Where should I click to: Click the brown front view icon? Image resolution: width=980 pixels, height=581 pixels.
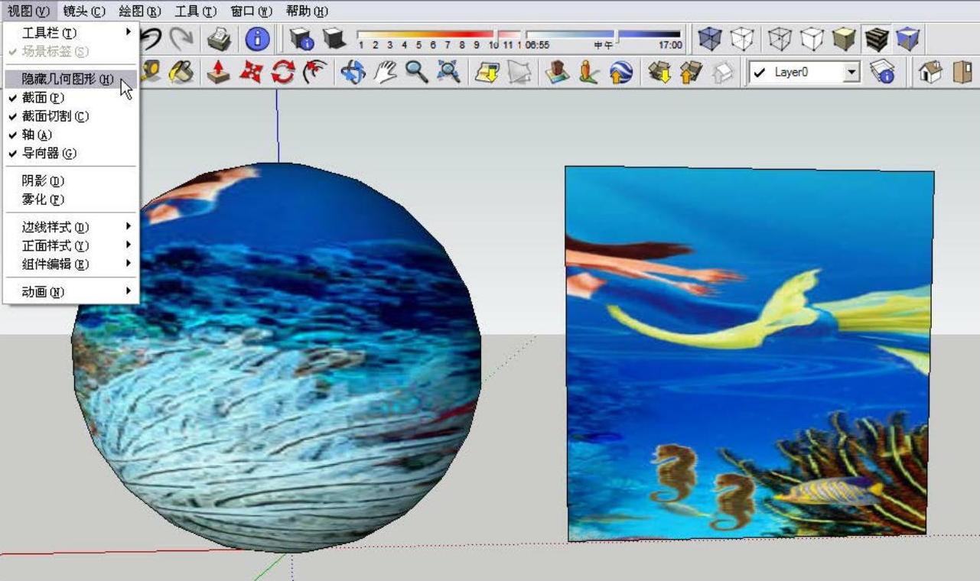click(x=962, y=72)
